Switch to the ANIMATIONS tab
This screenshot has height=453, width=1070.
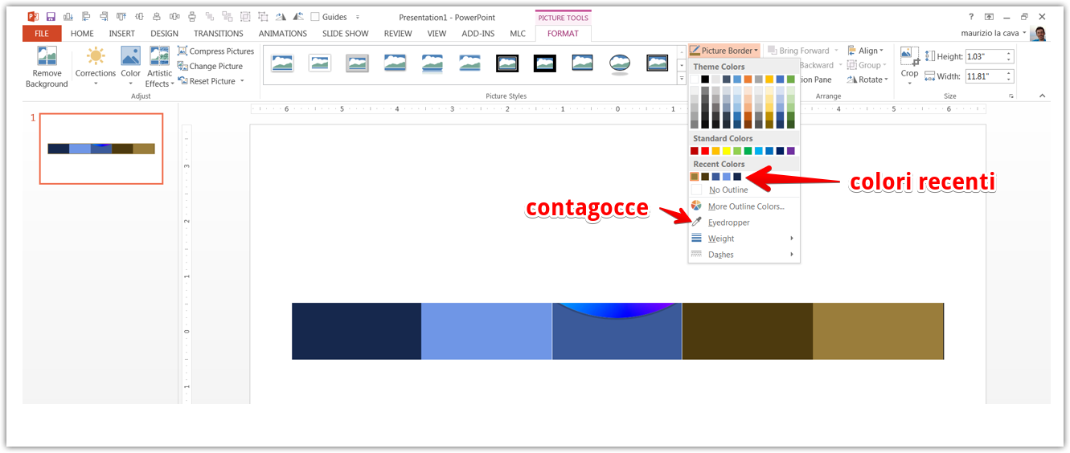click(282, 34)
